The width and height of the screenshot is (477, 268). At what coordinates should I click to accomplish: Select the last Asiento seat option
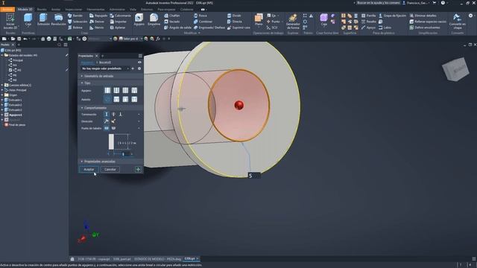[134, 99]
